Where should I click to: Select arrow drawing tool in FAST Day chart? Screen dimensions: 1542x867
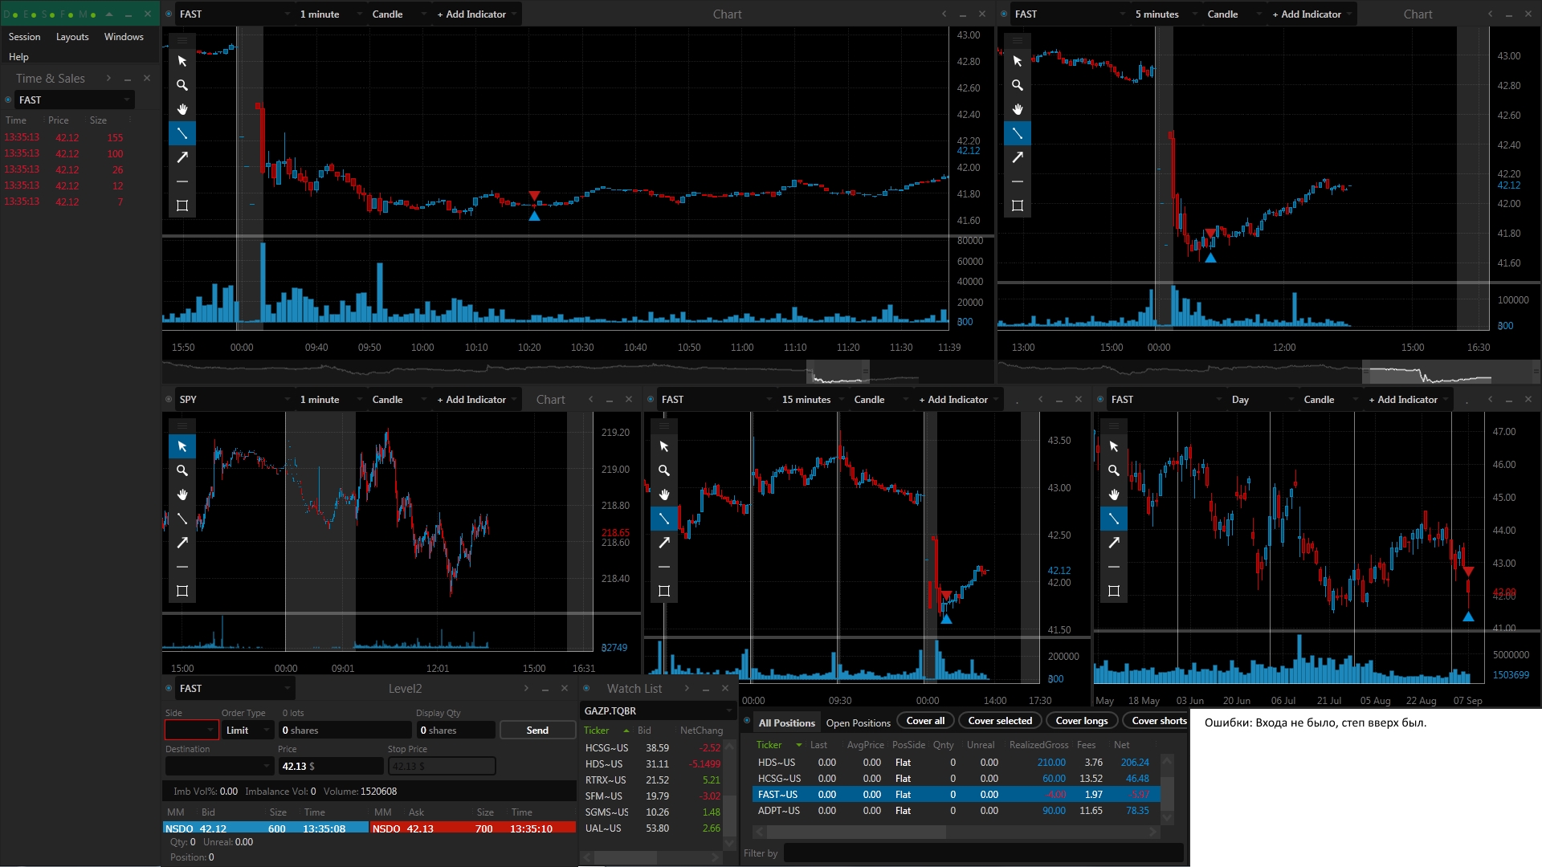tap(1114, 543)
